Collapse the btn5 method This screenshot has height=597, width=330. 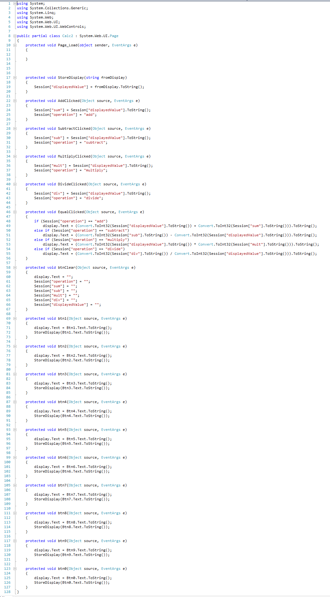point(15,430)
